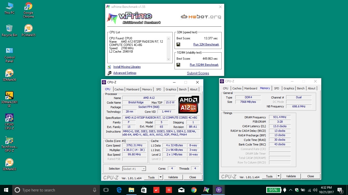Open Graphics tab in right CPU-Z window
This screenshot has width=348, height=195.
coord(289,88)
